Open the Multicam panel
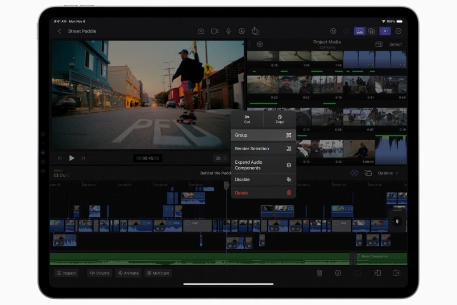Screen dimensions: 457x305 [158, 273]
